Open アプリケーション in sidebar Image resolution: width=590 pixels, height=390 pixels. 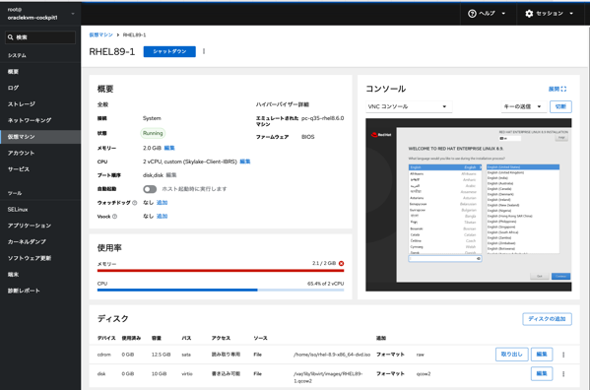coord(40,226)
